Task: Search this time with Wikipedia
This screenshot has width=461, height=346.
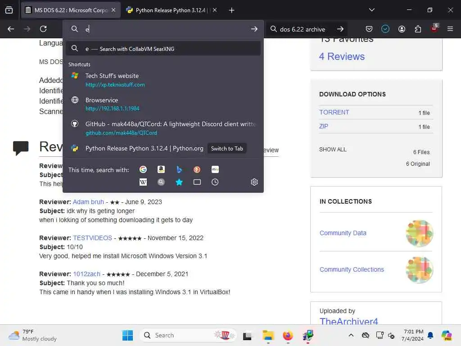Action: pos(143,182)
